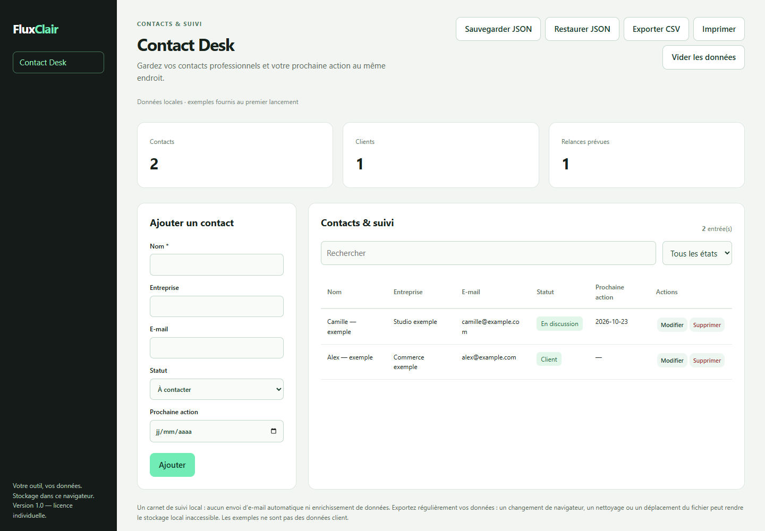Click the Statut column header

point(545,292)
